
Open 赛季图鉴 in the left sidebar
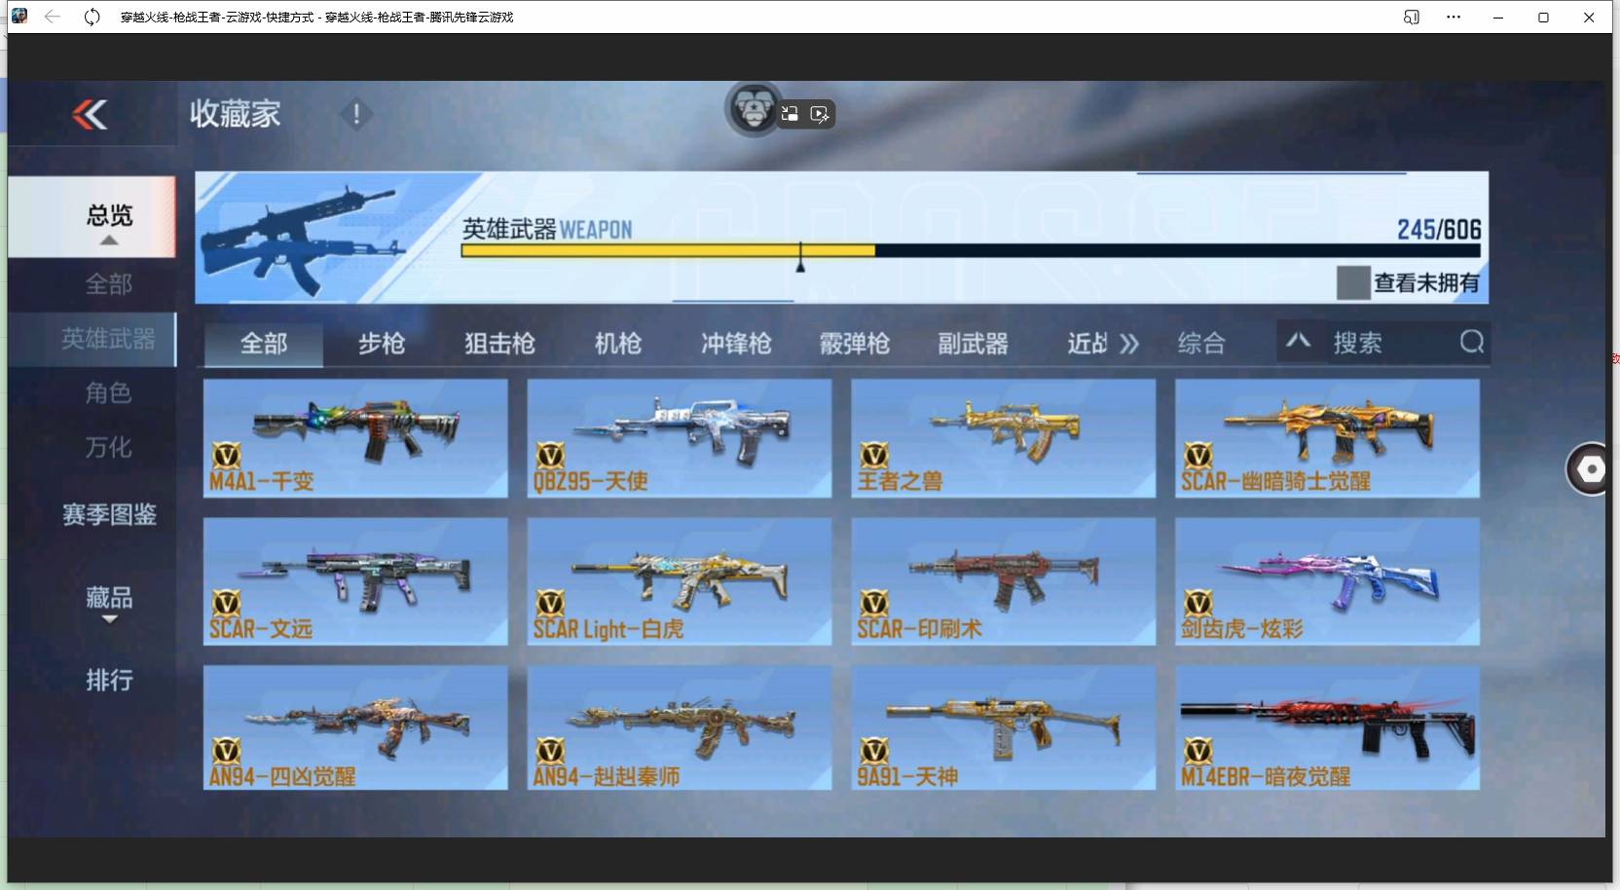click(109, 514)
